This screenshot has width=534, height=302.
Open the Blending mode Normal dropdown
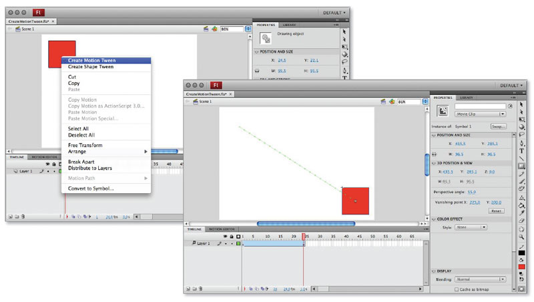(x=480, y=279)
